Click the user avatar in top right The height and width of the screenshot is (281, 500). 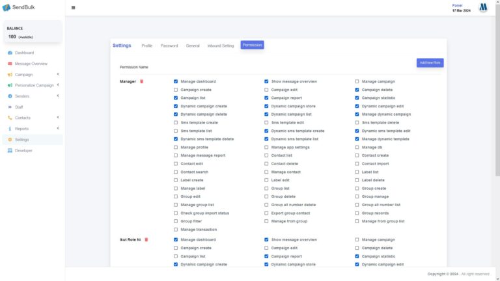tap(483, 8)
